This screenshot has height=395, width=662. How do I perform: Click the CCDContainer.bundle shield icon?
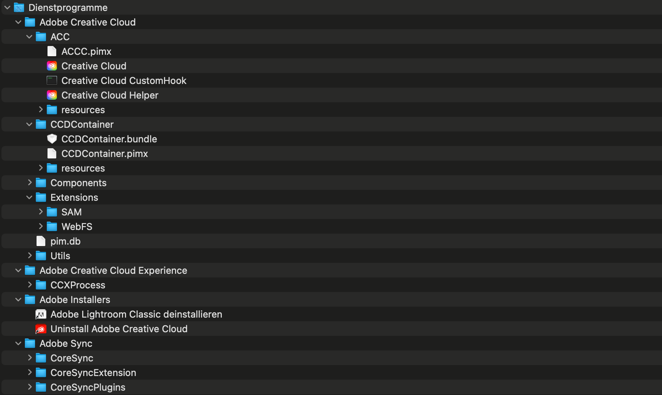(52, 139)
